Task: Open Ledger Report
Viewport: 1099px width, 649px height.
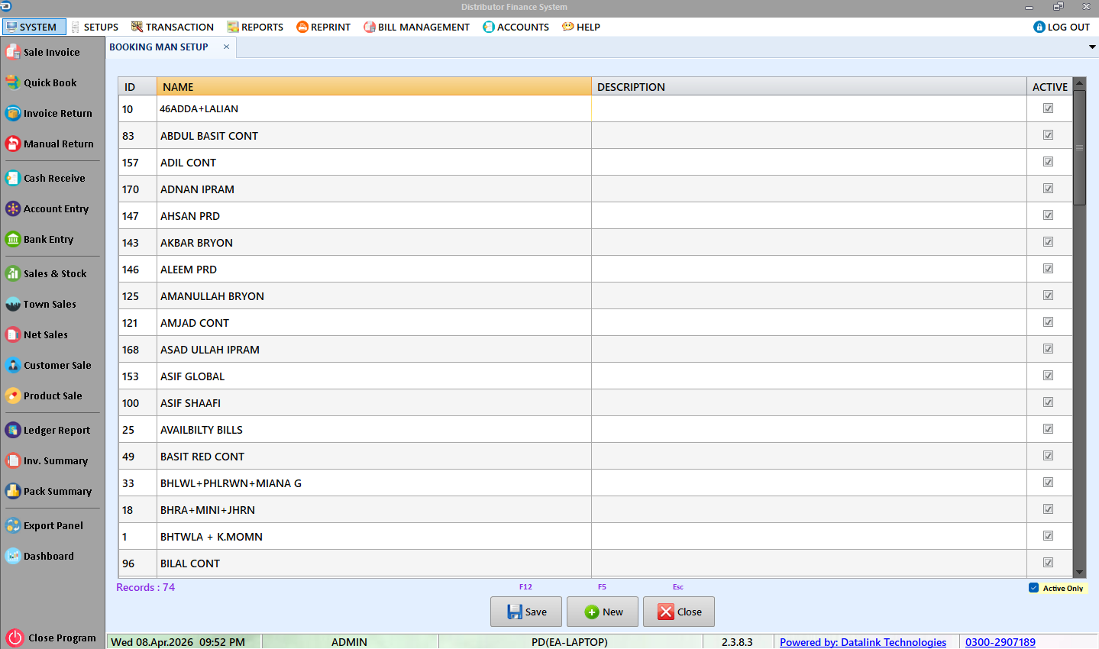Action: [48, 430]
